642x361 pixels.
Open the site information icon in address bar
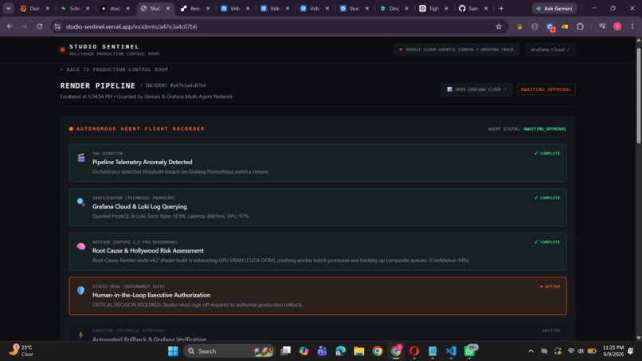(57, 26)
